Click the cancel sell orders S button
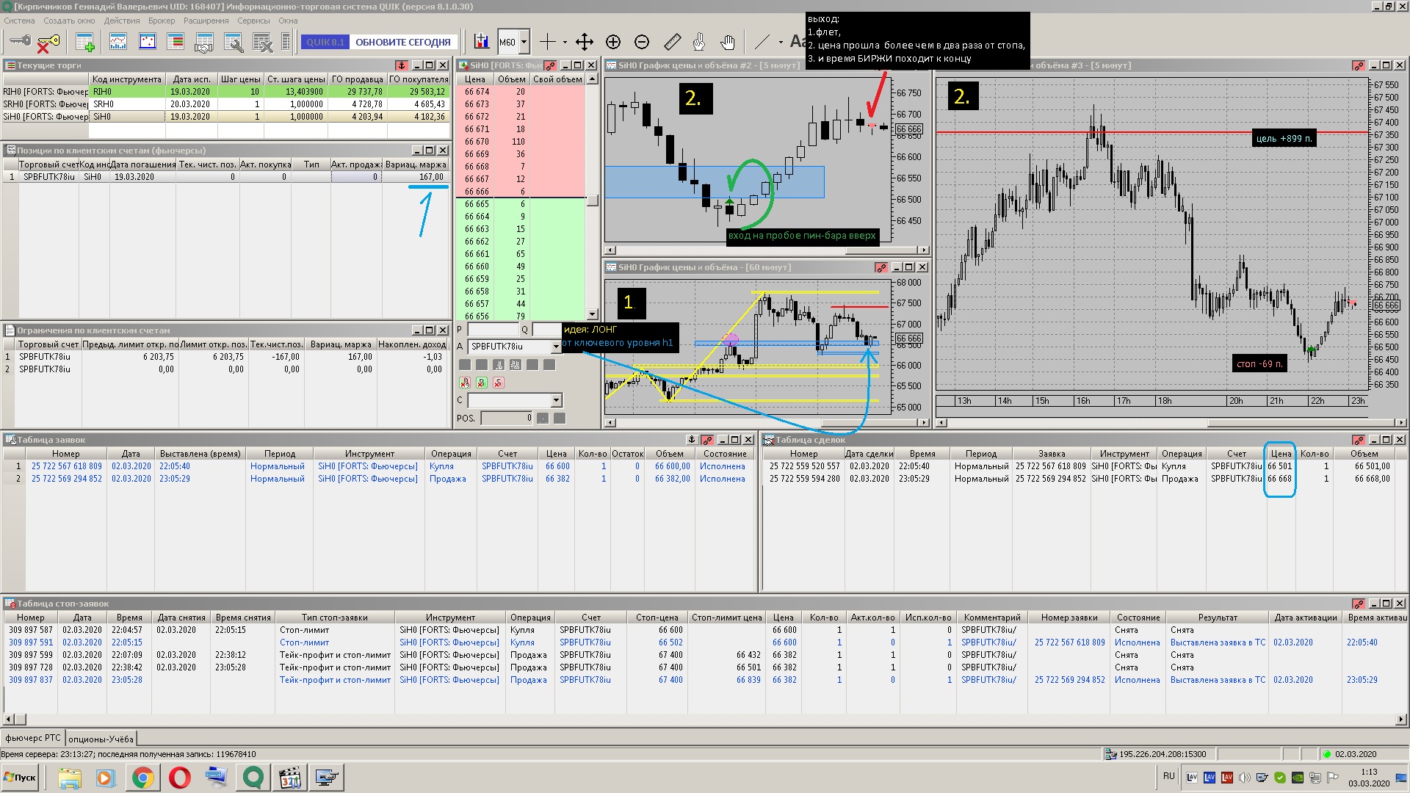Screen dimensions: 1410x793 [x=499, y=383]
